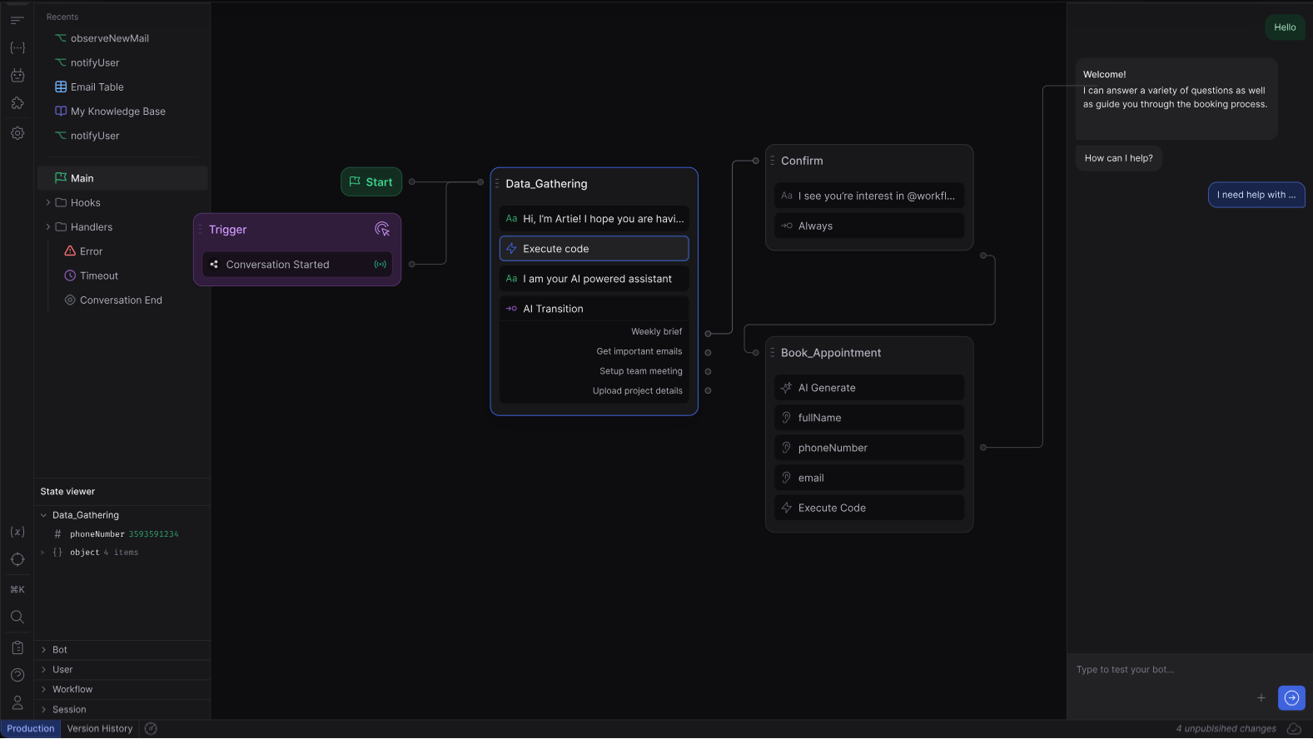The width and height of the screenshot is (1313, 739).
Task: Expand the object 4 items entry
Action: click(43, 552)
